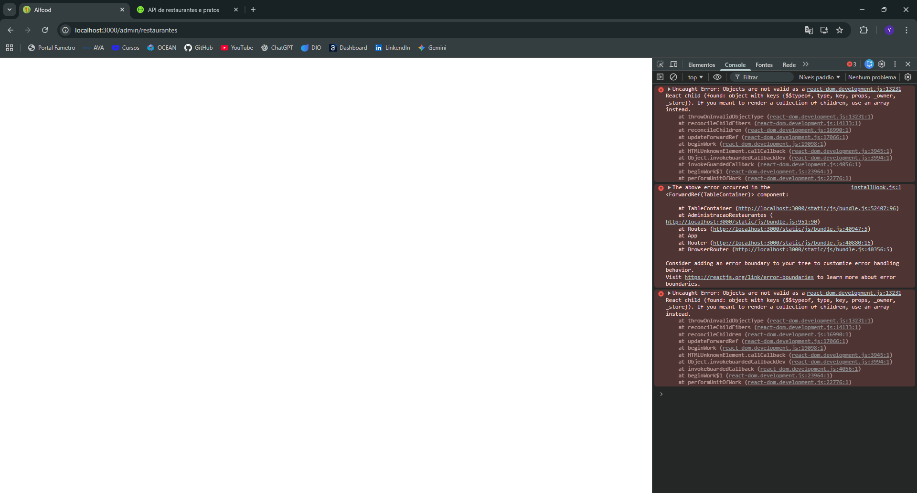Open the Extensions puzzle icon
This screenshot has width=917, height=493.
pyautogui.click(x=864, y=30)
